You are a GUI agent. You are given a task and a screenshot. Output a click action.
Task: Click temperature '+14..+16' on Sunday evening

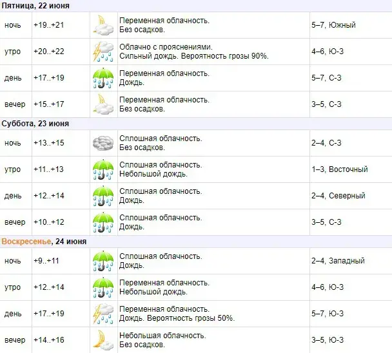tap(49, 340)
